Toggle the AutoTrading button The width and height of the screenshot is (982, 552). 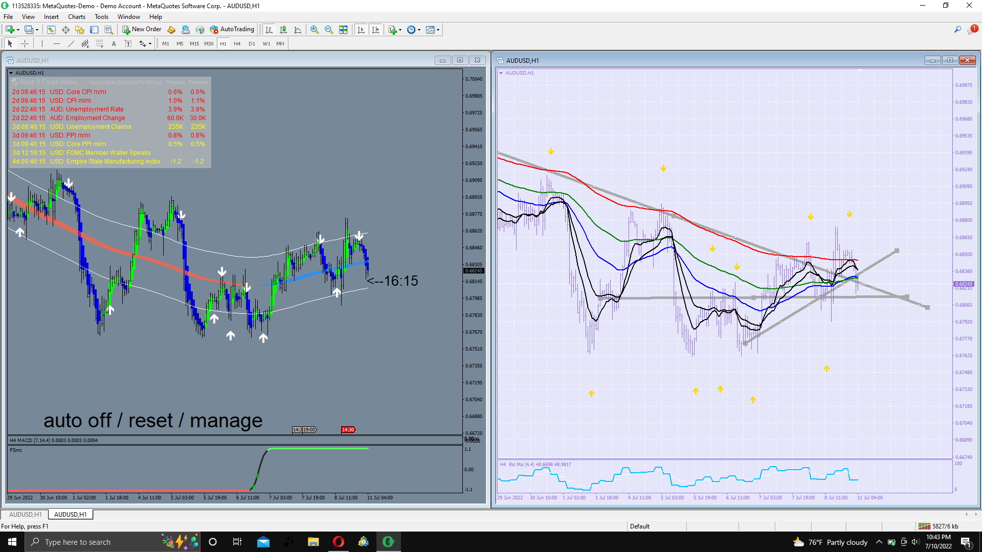tap(232, 30)
